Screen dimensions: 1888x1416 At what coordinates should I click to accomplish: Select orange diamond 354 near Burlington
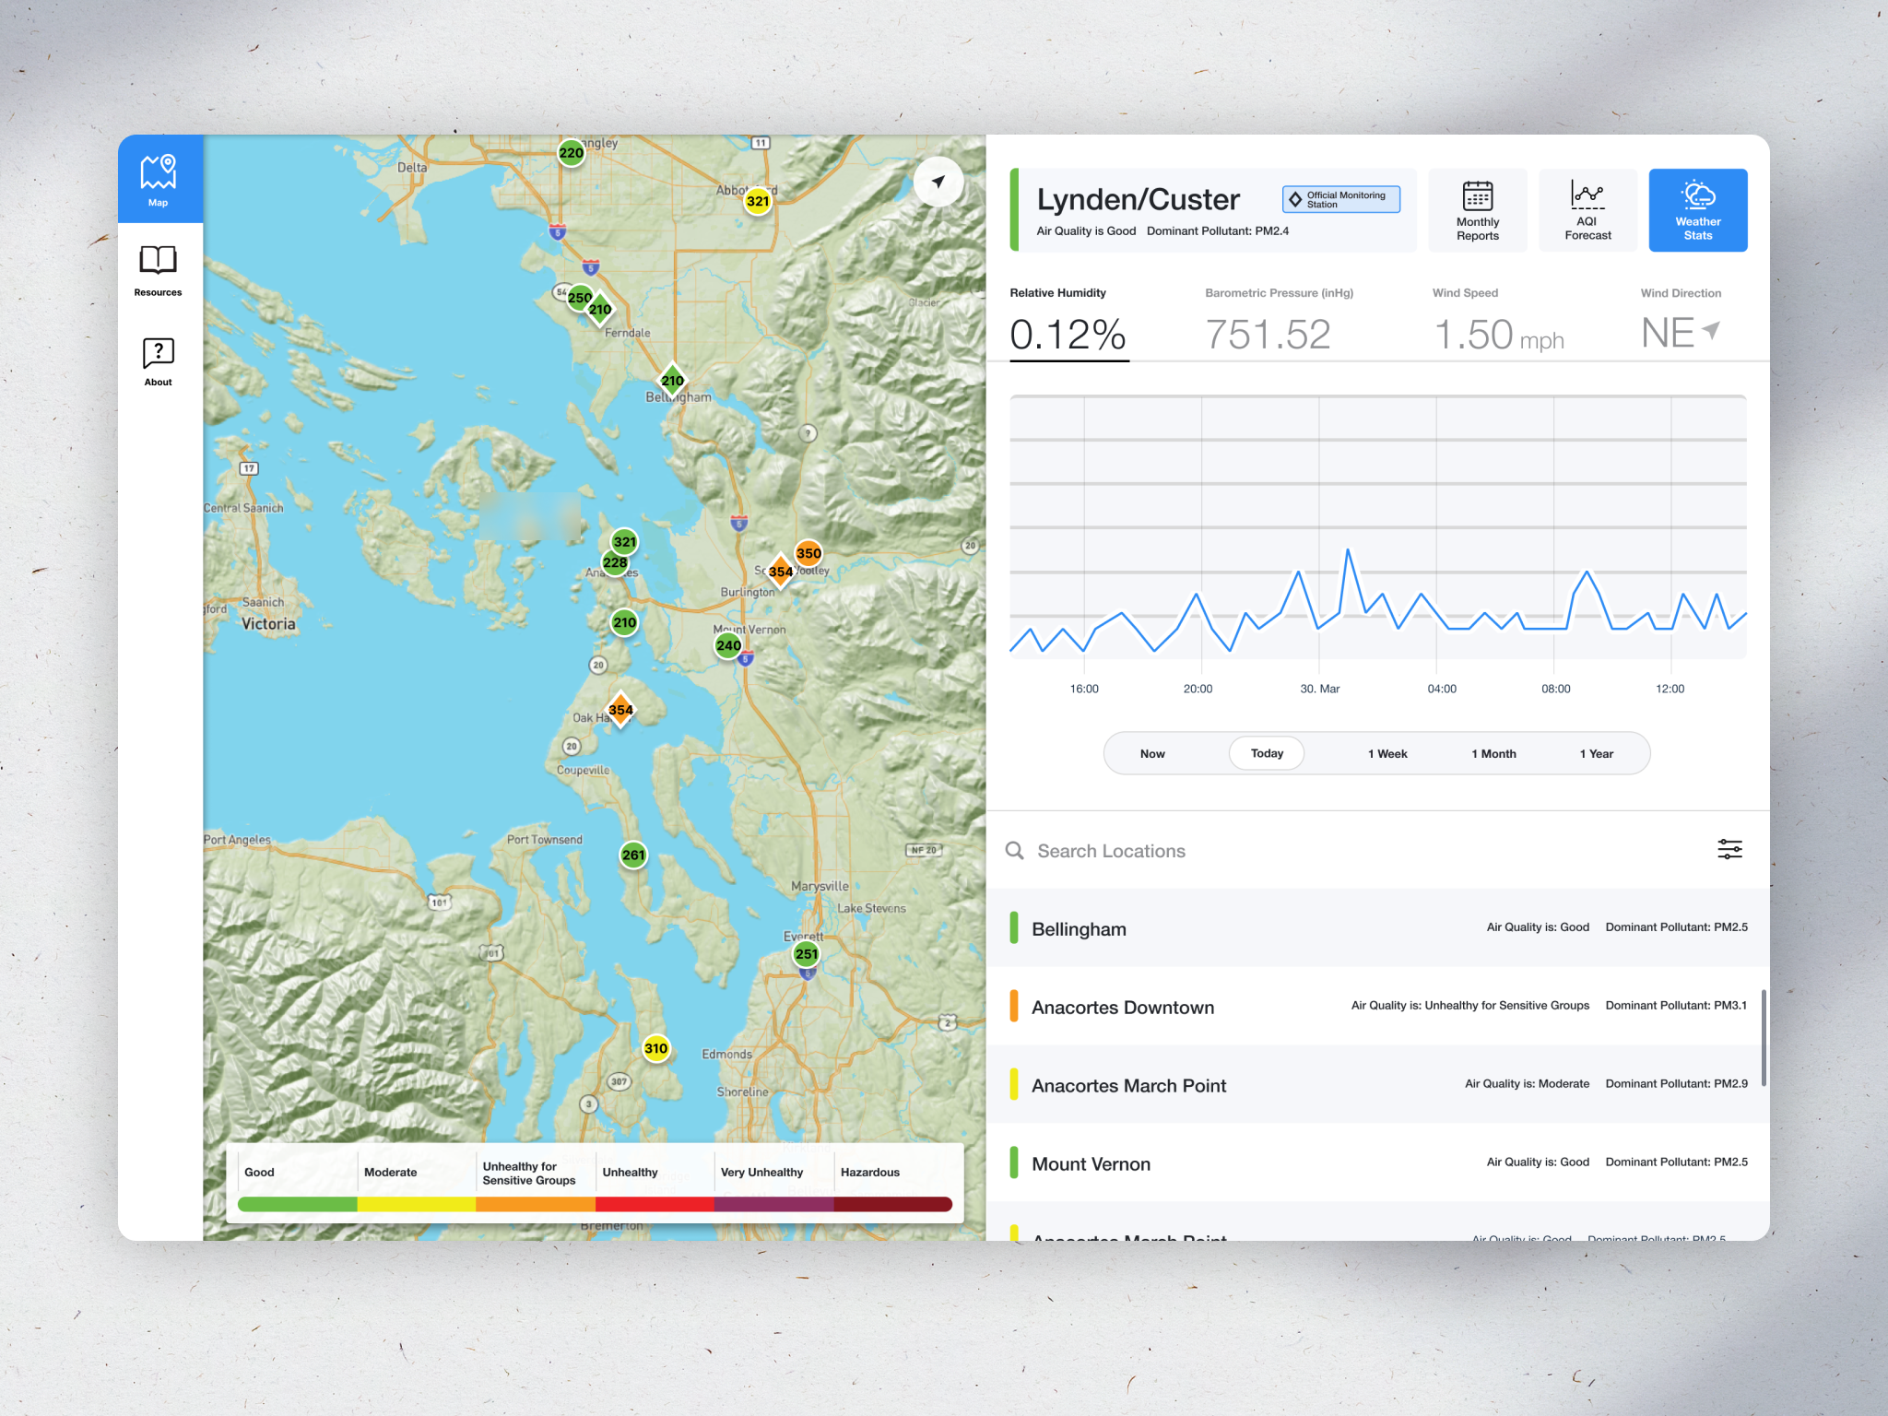tap(781, 572)
